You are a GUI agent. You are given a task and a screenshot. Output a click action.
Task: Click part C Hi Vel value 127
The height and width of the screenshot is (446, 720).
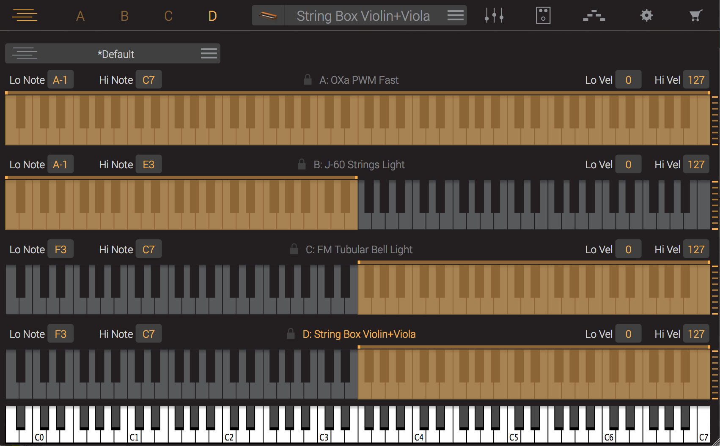click(696, 249)
